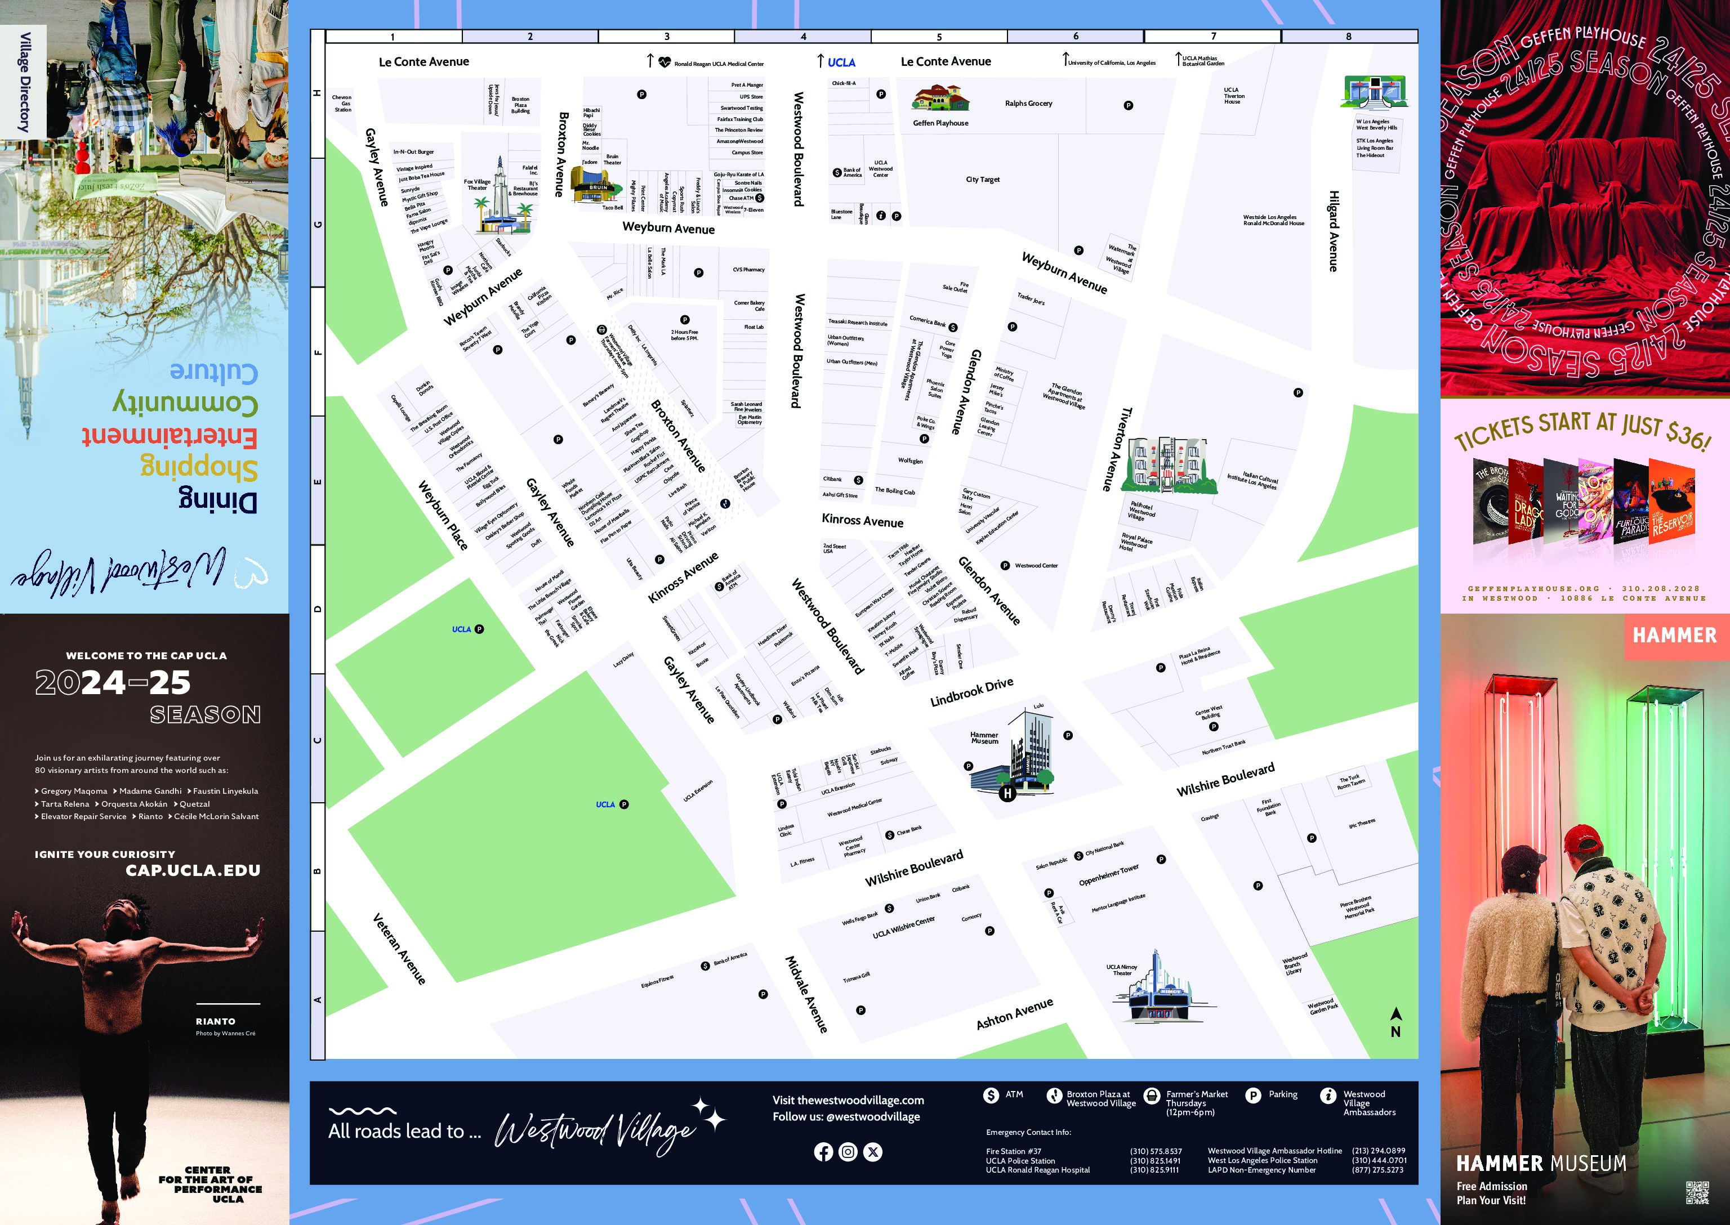Image resolution: width=1730 pixels, height=1225 pixels.
Task: Click the Italian Cultural Institute Los Angeles label
Action: pos(1252,481)
